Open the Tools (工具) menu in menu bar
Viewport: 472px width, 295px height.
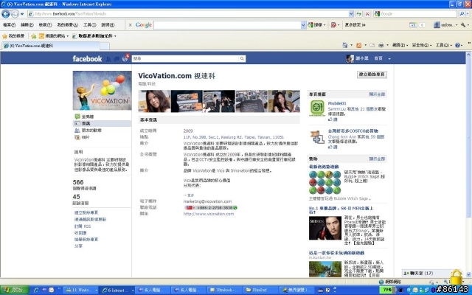(x=90, y=25)
